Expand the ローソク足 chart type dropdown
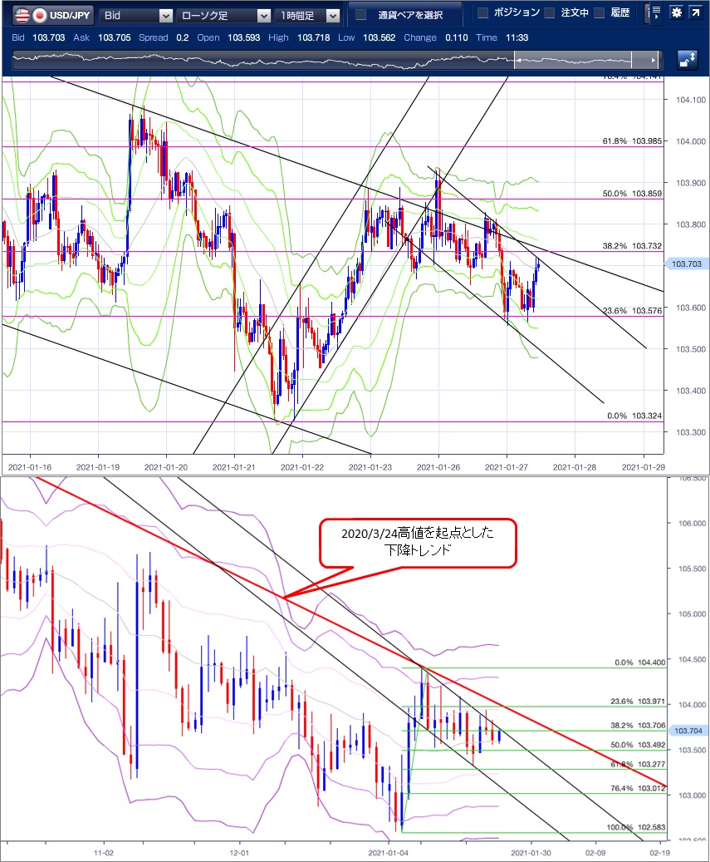Viewport: 710px width, 862px height. pos(225,15)
